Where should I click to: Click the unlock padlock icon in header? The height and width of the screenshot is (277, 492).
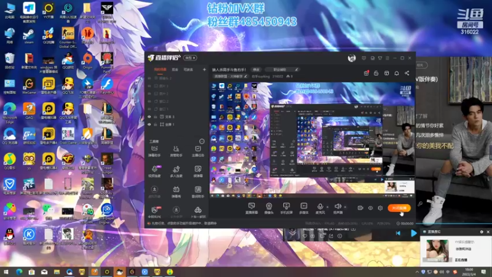376,73
